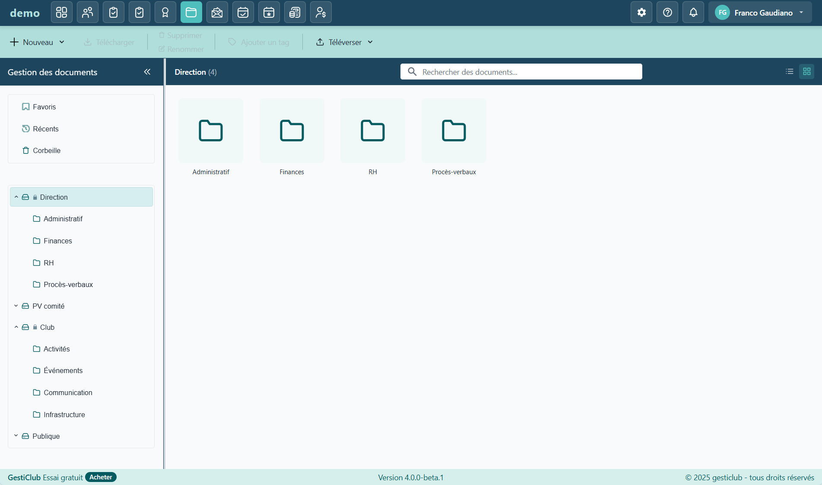
Task: Open the members people icon in top navigation
Action: coord(87,12)
